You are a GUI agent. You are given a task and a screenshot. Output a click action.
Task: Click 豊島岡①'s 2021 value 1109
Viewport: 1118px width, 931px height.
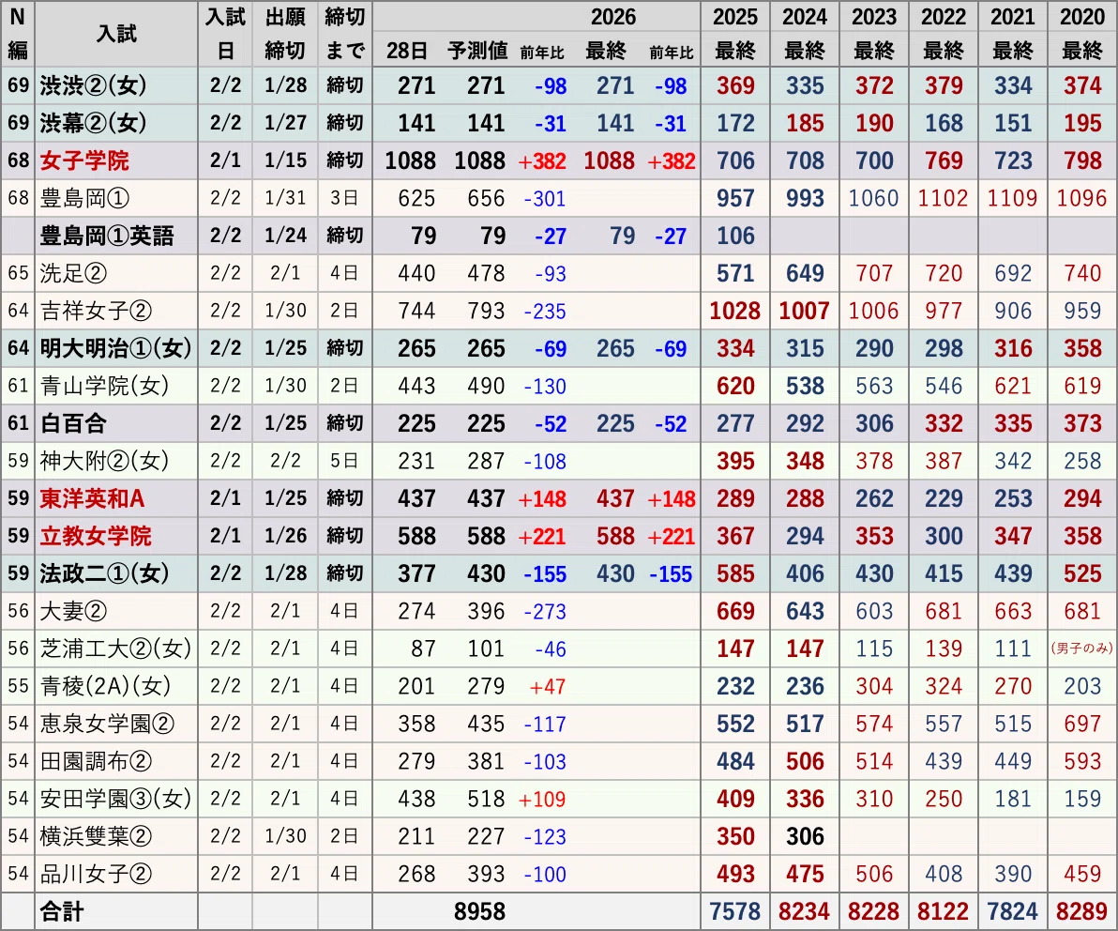tap(1012, 198)
